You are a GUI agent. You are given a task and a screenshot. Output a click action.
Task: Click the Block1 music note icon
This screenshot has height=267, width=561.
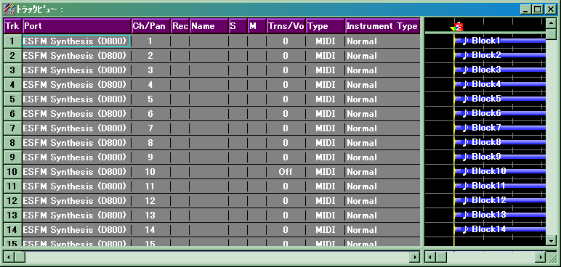pos(465,41)
